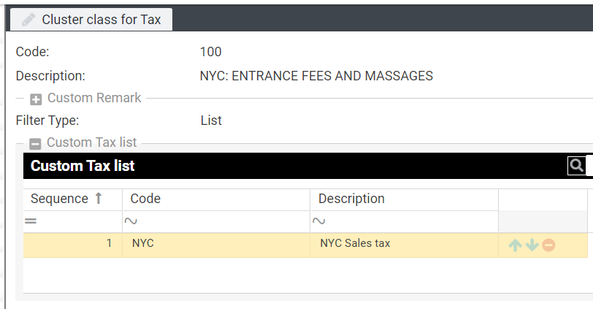Screen dimensions: 593x309
Task: Click the pencil edit icon in the tab
Action: click(x=28, y=20)
